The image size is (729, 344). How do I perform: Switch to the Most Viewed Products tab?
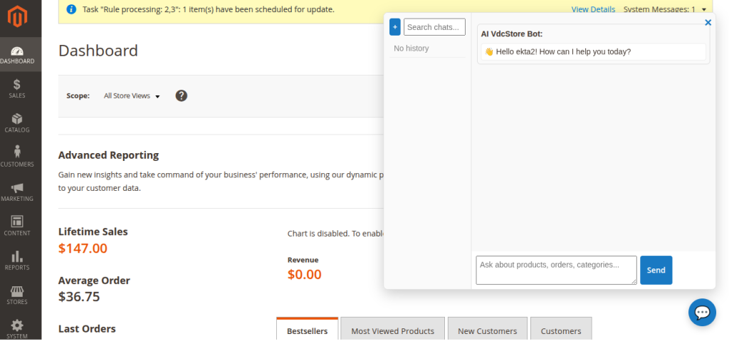tap(392, 330)
